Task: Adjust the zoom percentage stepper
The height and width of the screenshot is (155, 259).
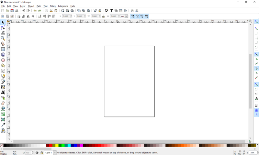Action: [x=258, y=153]
